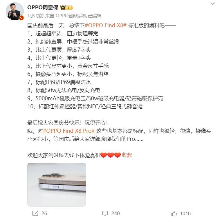Click the OPPO智能手机 source link

click(x=71, y=16)
